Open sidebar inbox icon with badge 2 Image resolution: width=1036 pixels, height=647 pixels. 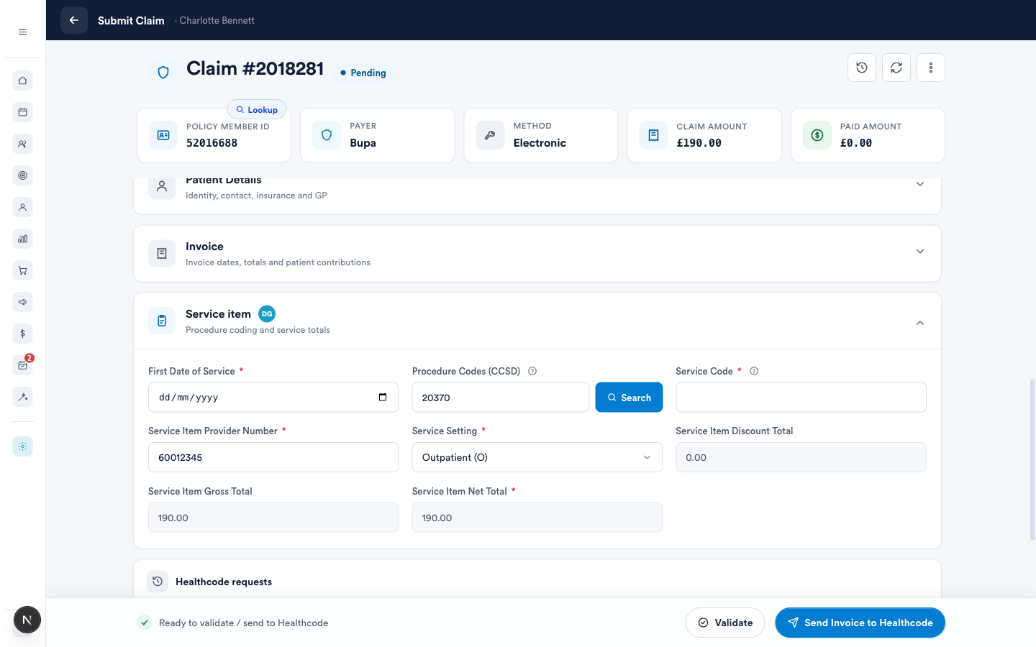[x=23, y=365]
